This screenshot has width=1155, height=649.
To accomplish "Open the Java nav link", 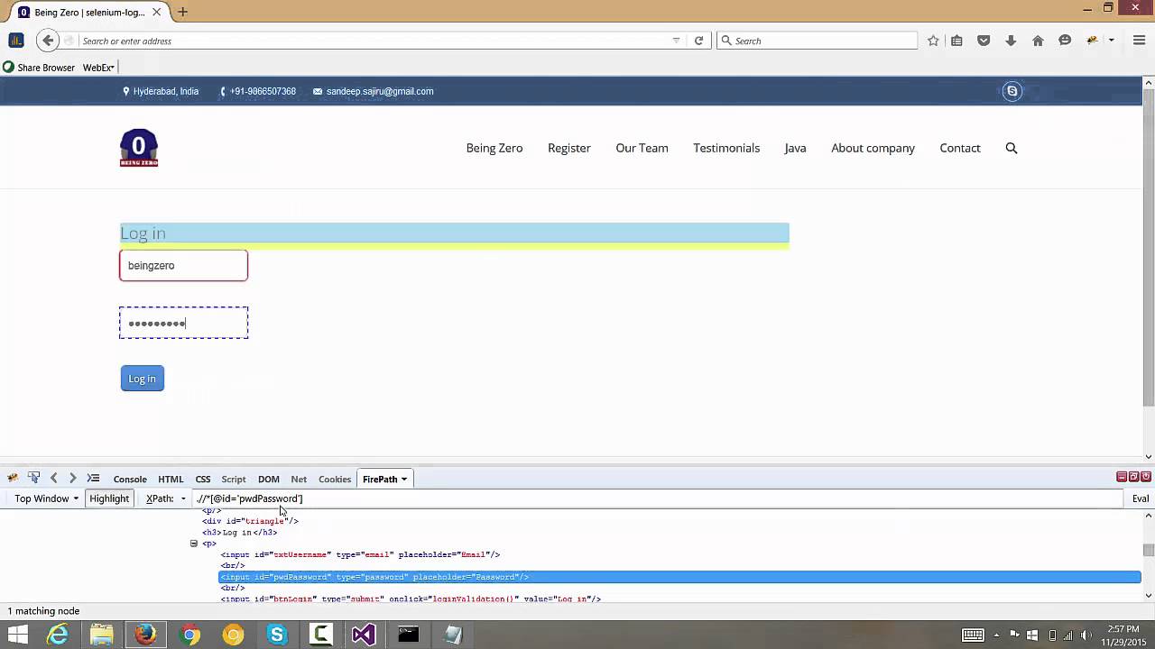I will pyautogui.click(x=796, y=148).
